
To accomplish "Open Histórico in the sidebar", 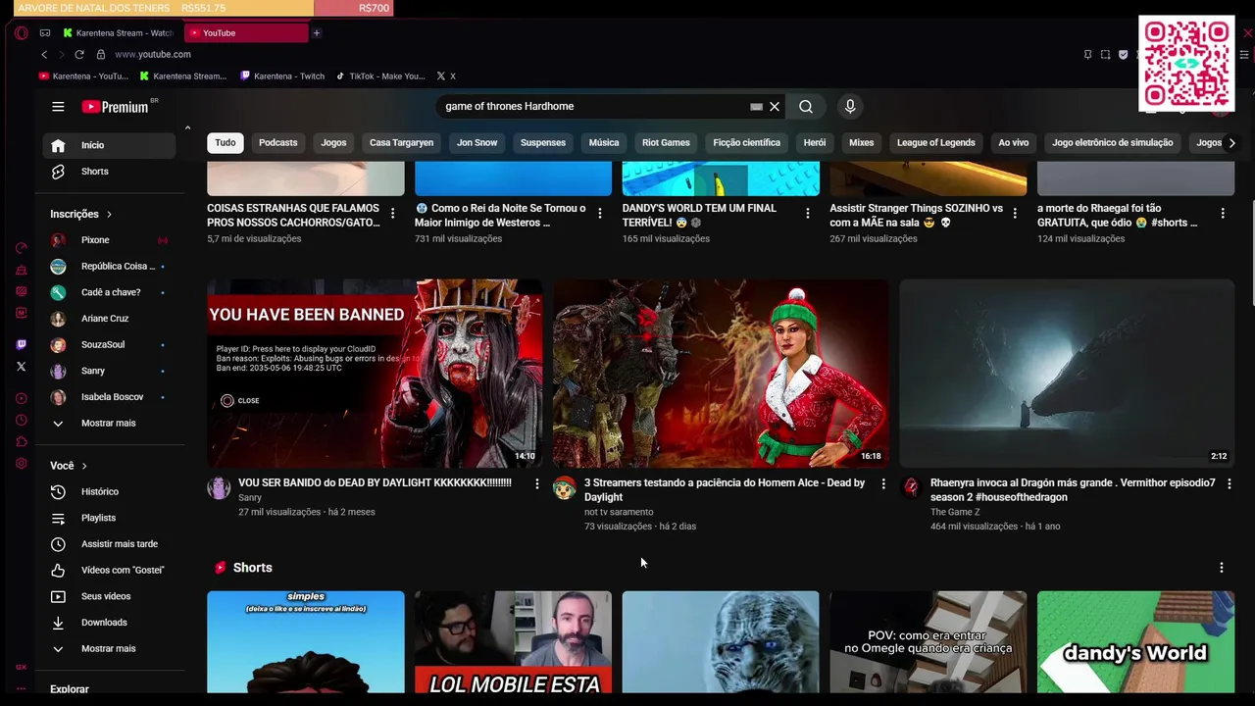I will point(110,491).
